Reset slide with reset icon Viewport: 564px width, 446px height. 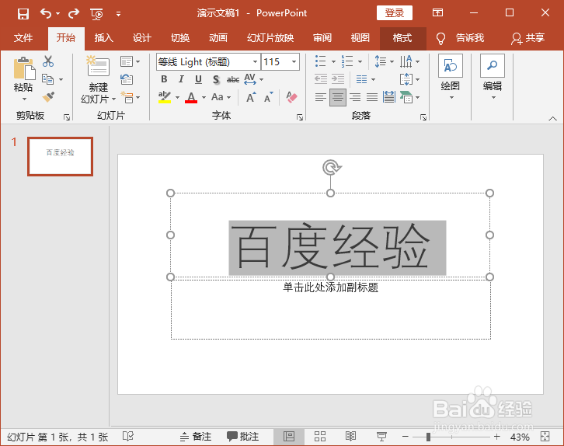(127, 79)
